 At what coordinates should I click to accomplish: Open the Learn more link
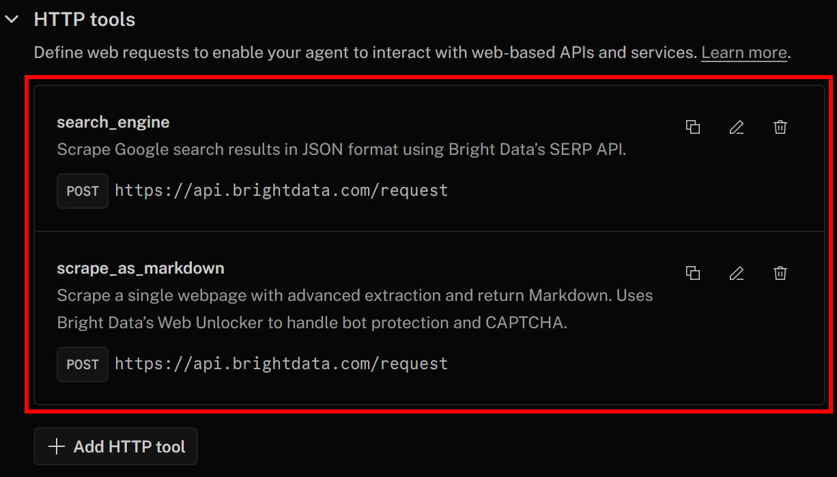[743, 52]
